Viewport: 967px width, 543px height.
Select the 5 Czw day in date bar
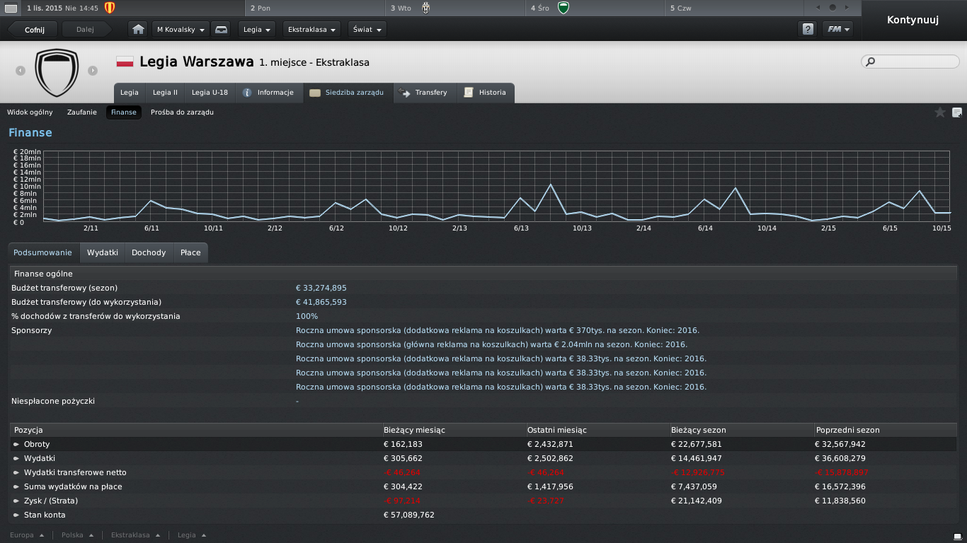pos(734,8)
